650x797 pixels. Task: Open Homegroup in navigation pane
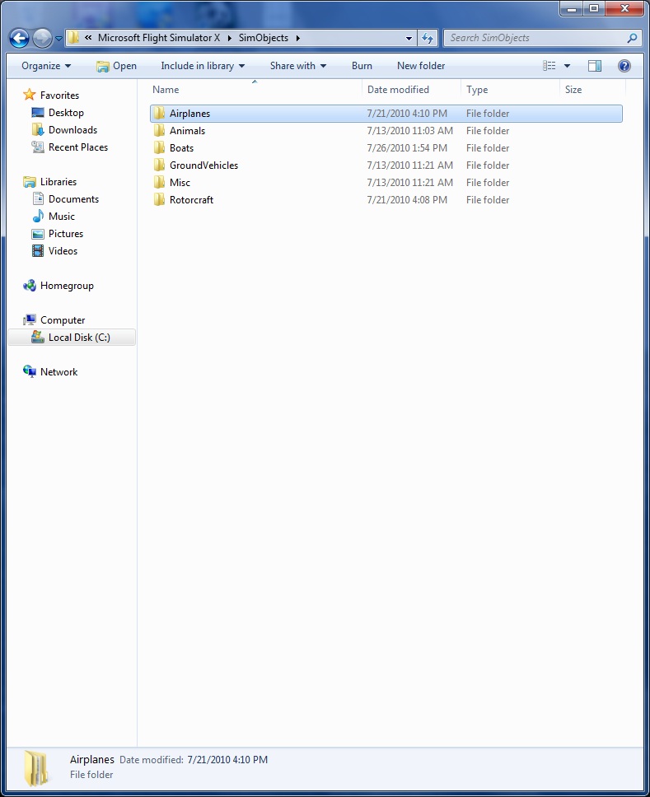67,285
